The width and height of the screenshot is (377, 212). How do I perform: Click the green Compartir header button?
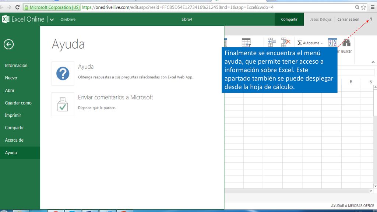pos(289,19)
